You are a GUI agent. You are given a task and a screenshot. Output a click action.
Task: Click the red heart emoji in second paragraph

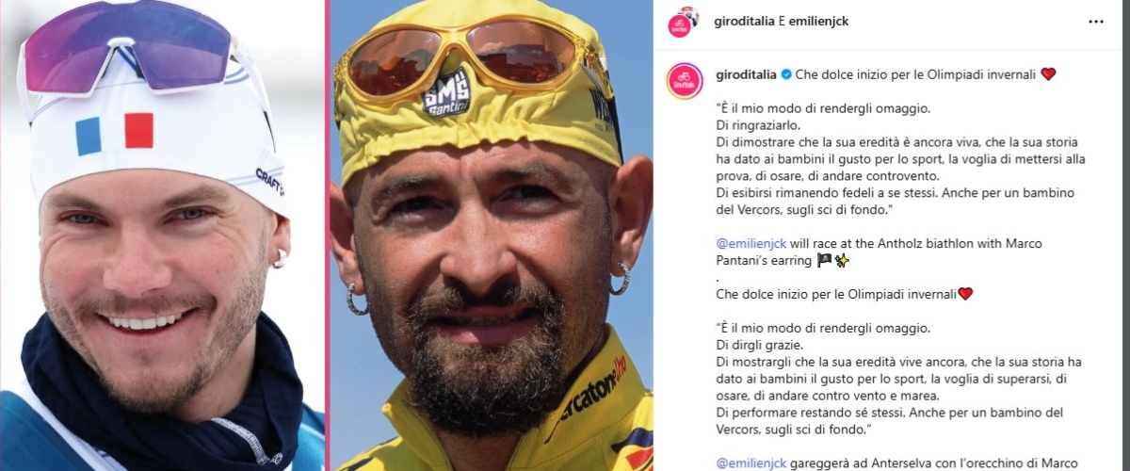(965, 294)
